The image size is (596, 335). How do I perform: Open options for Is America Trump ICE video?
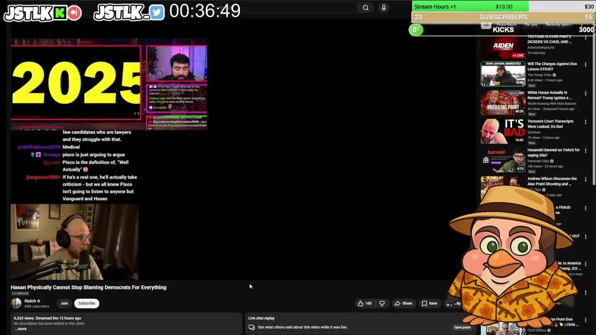585,264
